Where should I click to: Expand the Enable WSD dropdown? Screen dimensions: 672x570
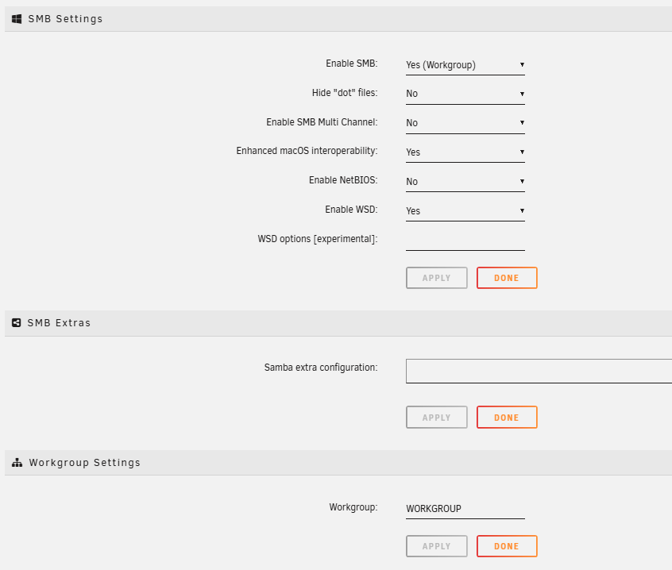(x=465, y=211)
